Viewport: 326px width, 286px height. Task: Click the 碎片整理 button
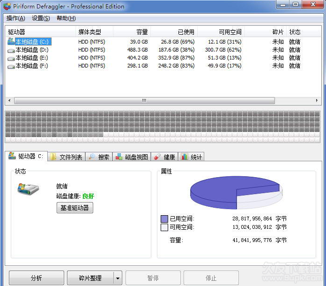pyautogui.click(x=90, y=278)
